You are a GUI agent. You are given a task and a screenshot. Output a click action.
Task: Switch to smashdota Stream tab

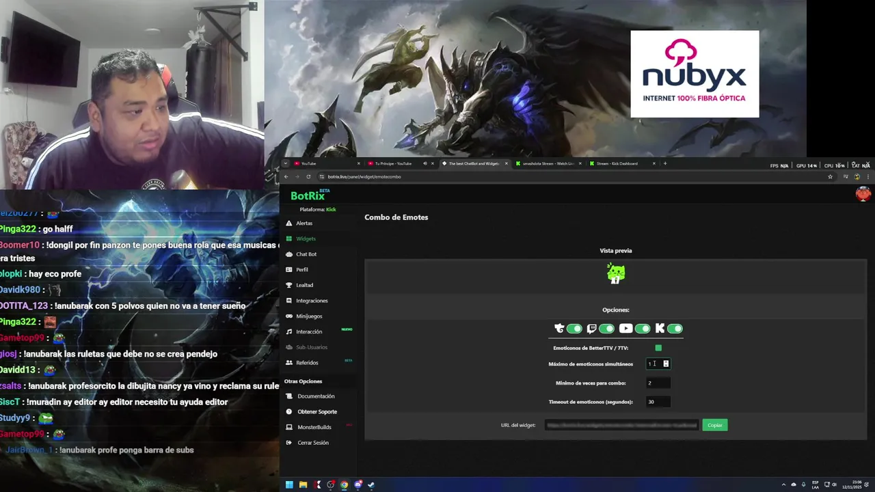click(547, 163)
